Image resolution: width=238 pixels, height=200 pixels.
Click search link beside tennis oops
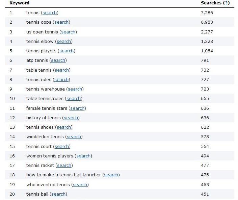point(61,22)
